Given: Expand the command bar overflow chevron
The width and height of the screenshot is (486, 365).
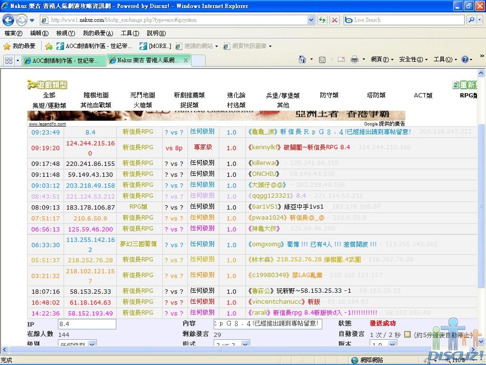Looking at the screenshot, I should click(x=481, y=56).
